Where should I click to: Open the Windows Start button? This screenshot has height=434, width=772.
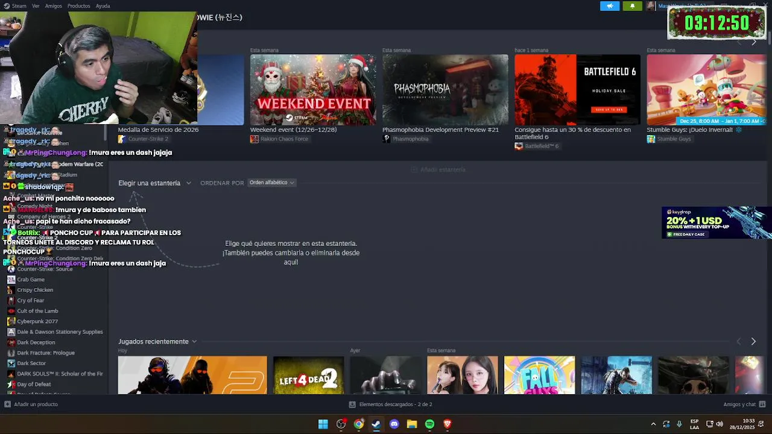[x=323, y=424]
